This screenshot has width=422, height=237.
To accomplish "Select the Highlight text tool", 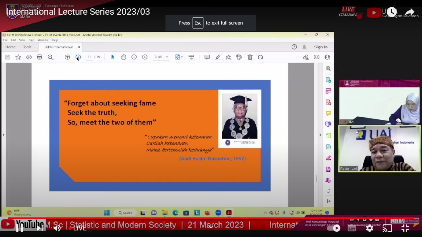I will 218,57.
